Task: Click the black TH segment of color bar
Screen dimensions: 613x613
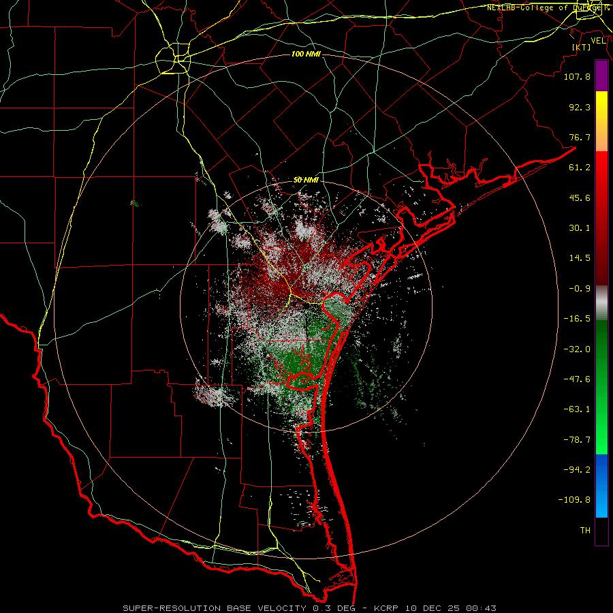Action: tap(601, 531)
